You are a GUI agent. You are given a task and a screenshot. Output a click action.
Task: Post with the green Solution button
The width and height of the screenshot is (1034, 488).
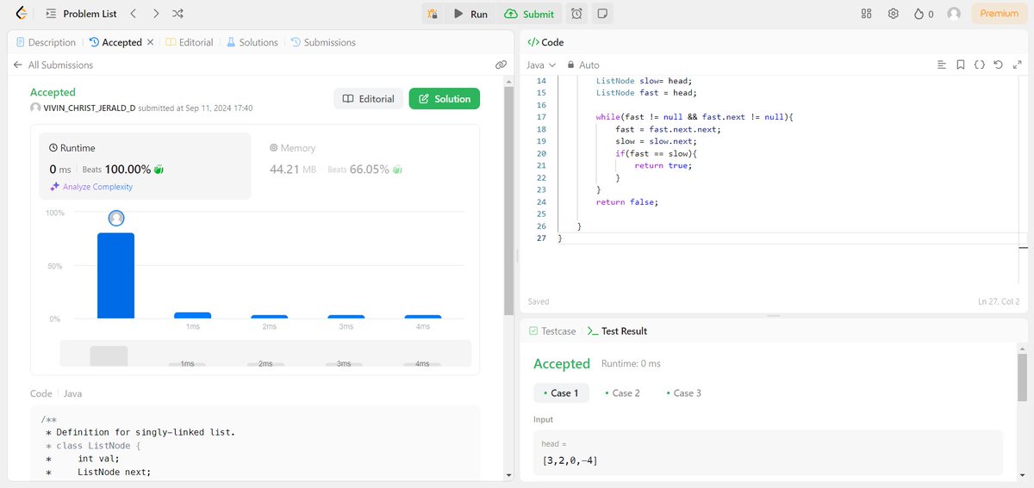[444, 99]
